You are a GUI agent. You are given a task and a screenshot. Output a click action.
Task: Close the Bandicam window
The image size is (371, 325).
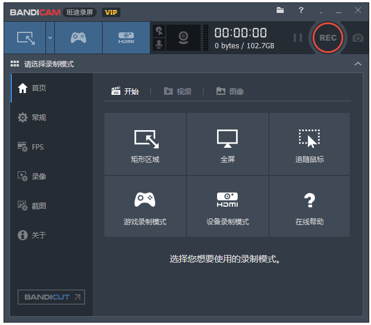(358, 10)
